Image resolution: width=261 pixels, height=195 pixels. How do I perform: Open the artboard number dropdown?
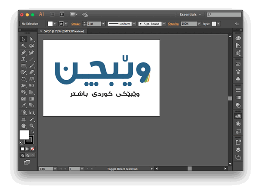pyautogui.click(x=82, y=169)
